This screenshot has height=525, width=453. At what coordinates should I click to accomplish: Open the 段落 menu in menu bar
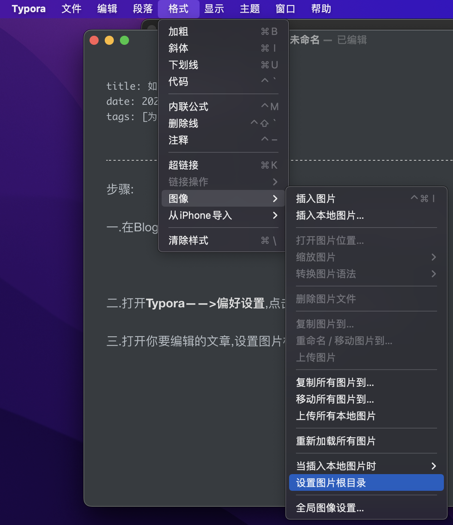[x=143, y=9]
